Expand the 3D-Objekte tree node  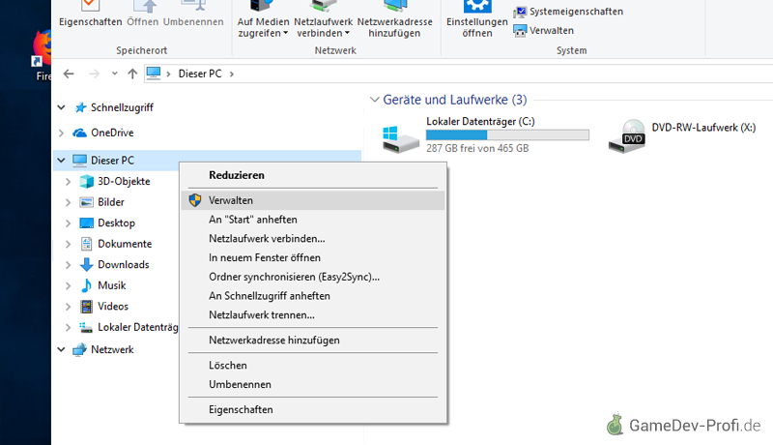(68, 182)
